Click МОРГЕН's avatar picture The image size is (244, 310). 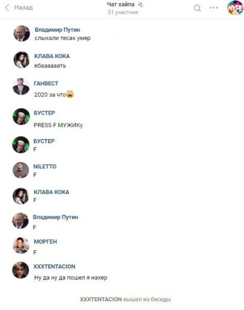pyautogui.click(x=21, y=245)
